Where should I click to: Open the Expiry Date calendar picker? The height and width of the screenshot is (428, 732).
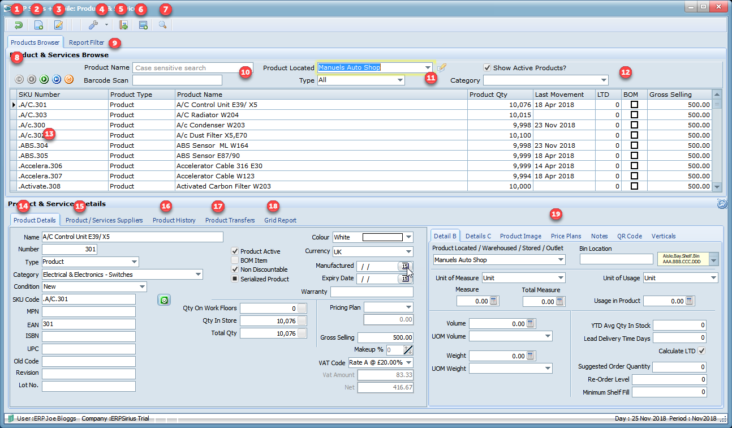pyautogui.click(x=406, y=279)
